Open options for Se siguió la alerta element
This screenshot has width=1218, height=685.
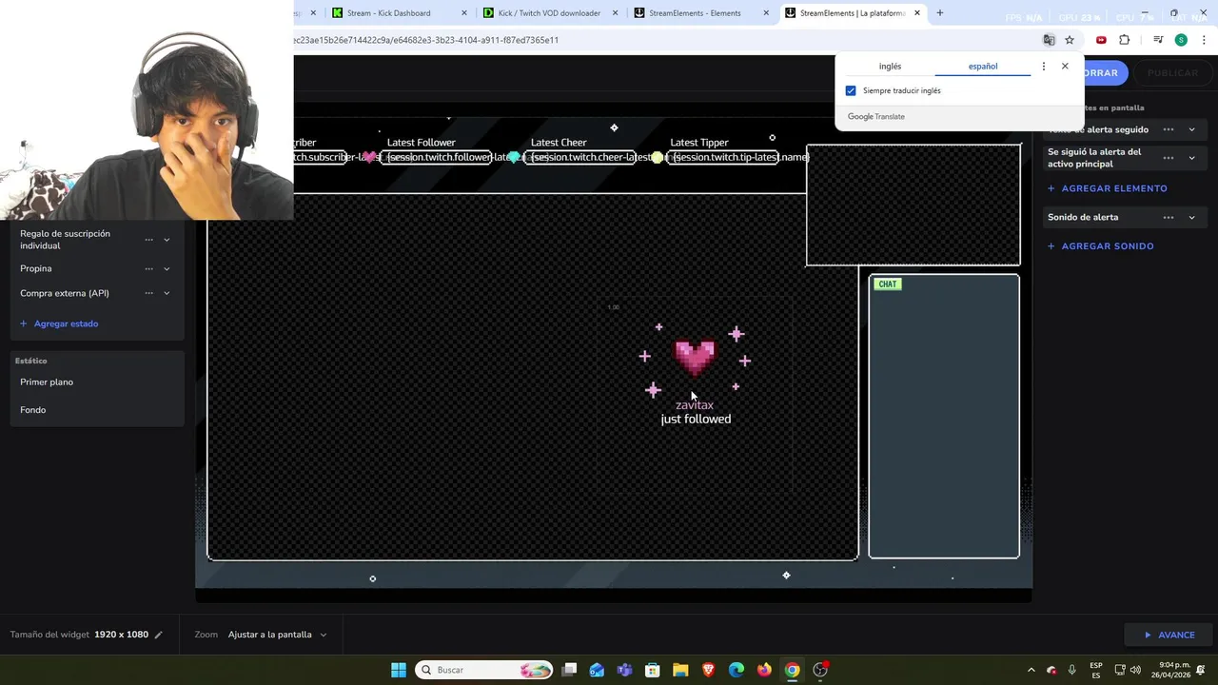pos(1169,158)
